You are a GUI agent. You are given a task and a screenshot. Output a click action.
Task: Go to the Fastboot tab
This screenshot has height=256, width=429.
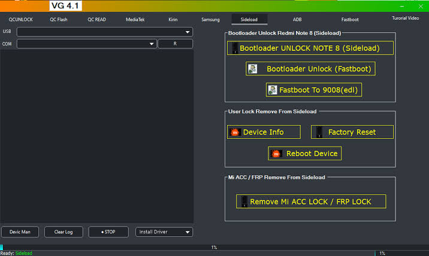pos(350,19)
